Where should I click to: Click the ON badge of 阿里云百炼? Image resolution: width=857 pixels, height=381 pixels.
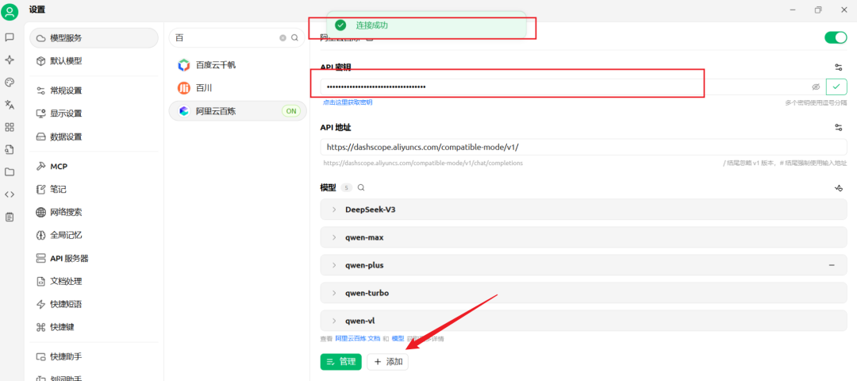point(291,111)
